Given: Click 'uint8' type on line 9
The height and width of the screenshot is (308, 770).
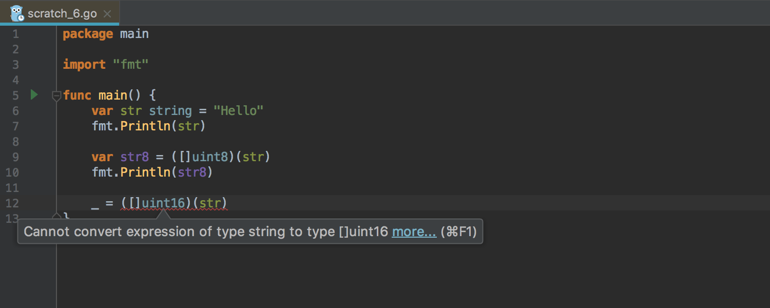Looking at the screenshot, I should click(210, 157).
